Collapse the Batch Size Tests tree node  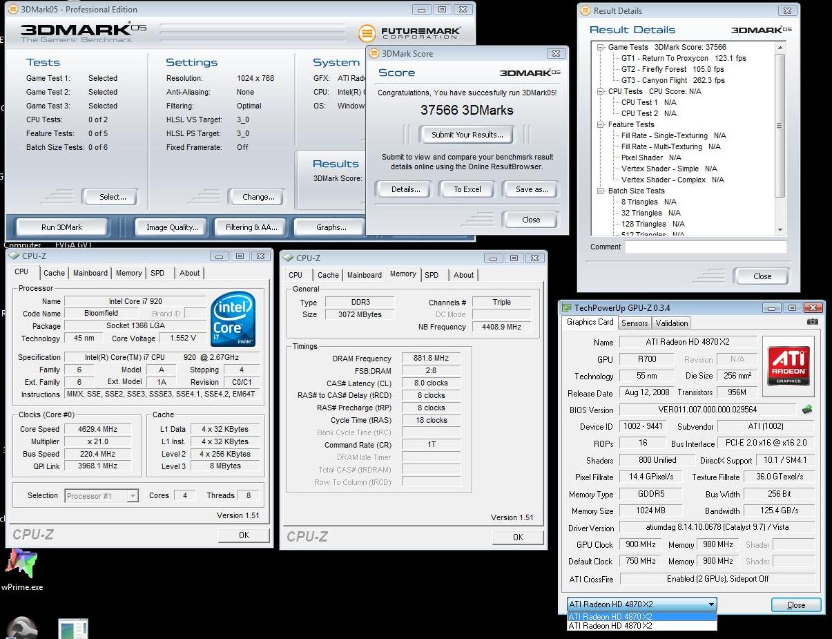tap(601, 191)
